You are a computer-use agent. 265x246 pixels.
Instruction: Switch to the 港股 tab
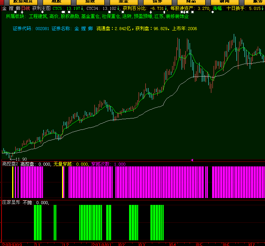[57, 2]
